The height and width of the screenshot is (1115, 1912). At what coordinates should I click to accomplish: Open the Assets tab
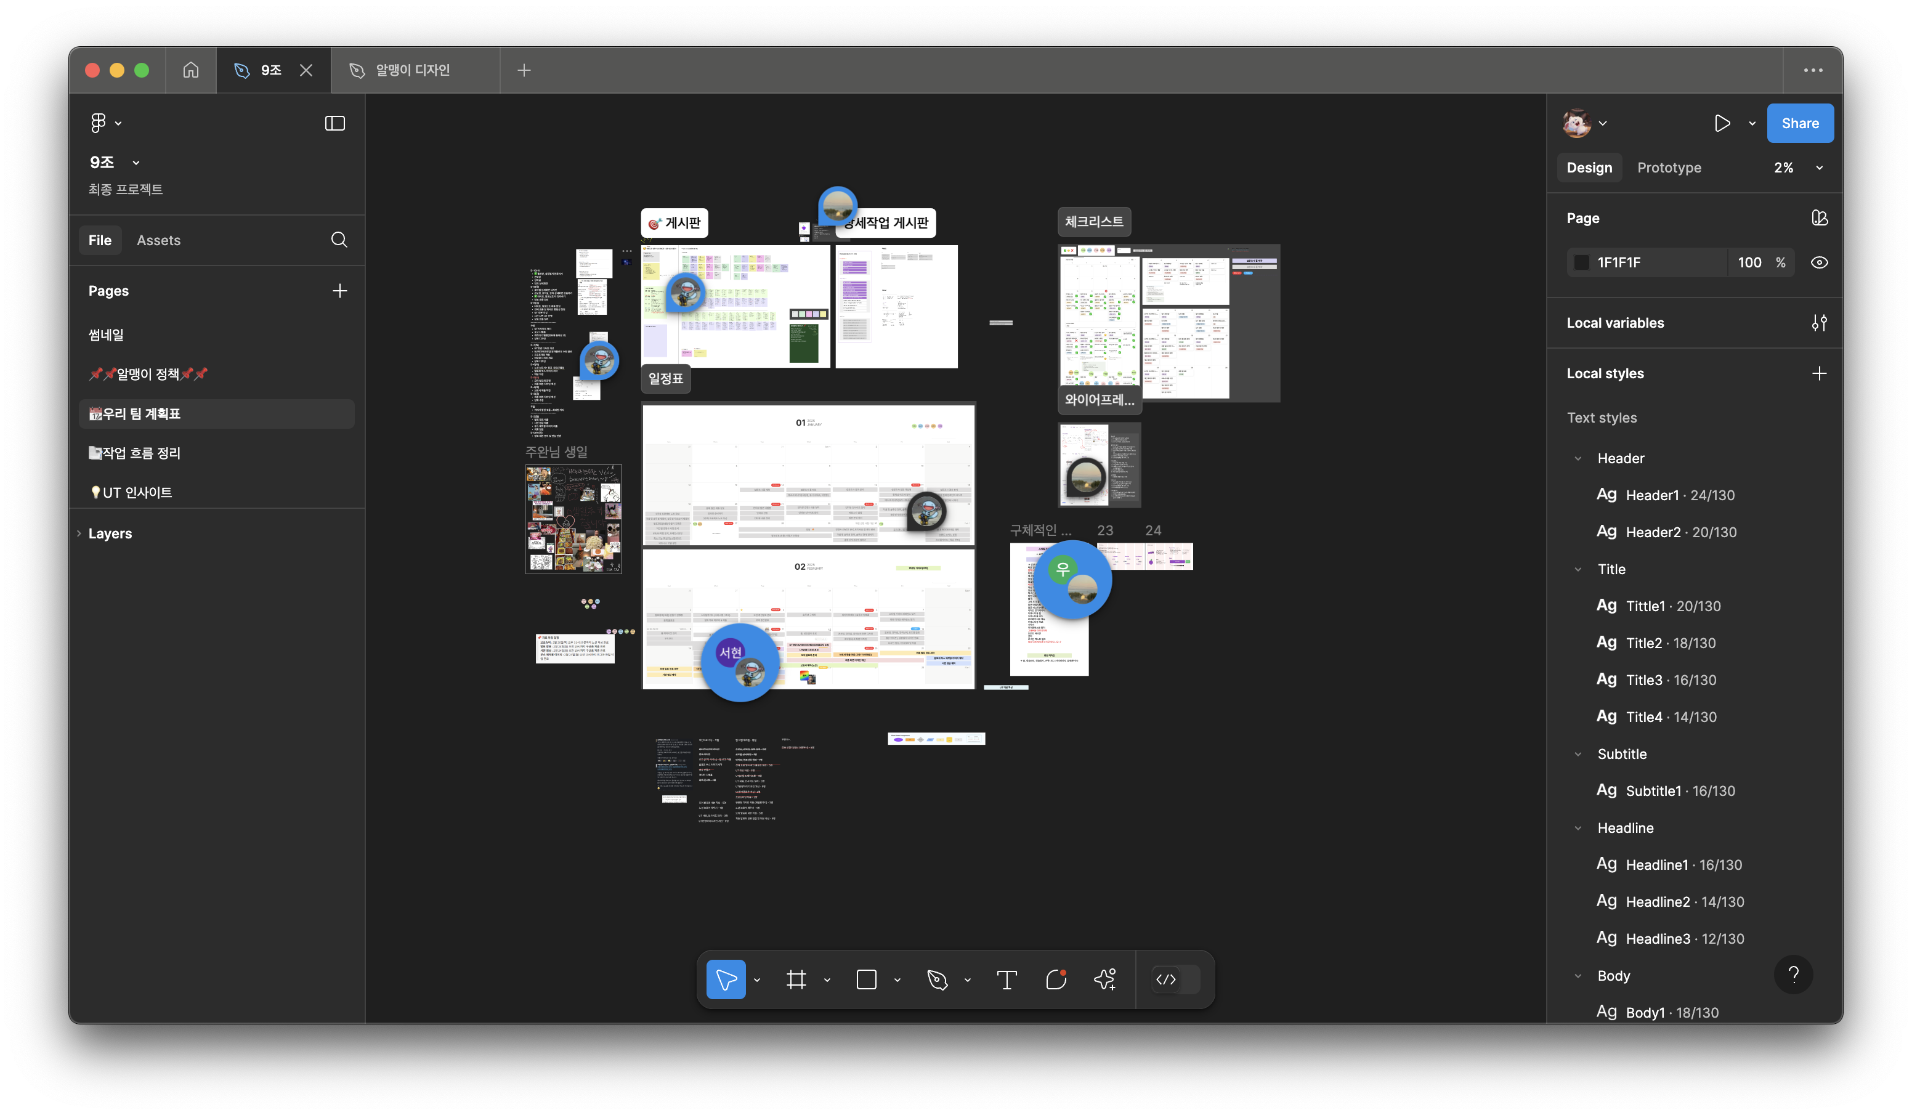coord(158,240)
